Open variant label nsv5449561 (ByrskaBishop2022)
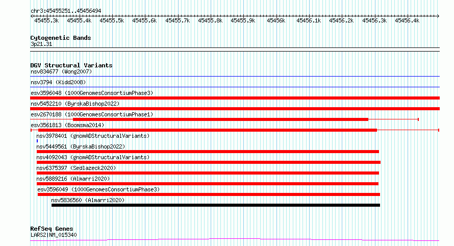 [x=81, y=146]
